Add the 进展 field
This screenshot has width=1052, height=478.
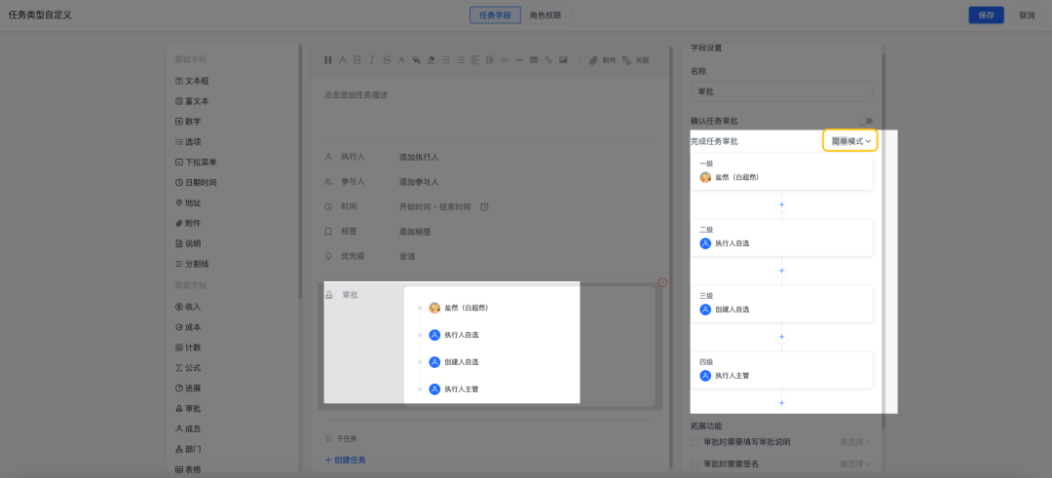(188, 388)
